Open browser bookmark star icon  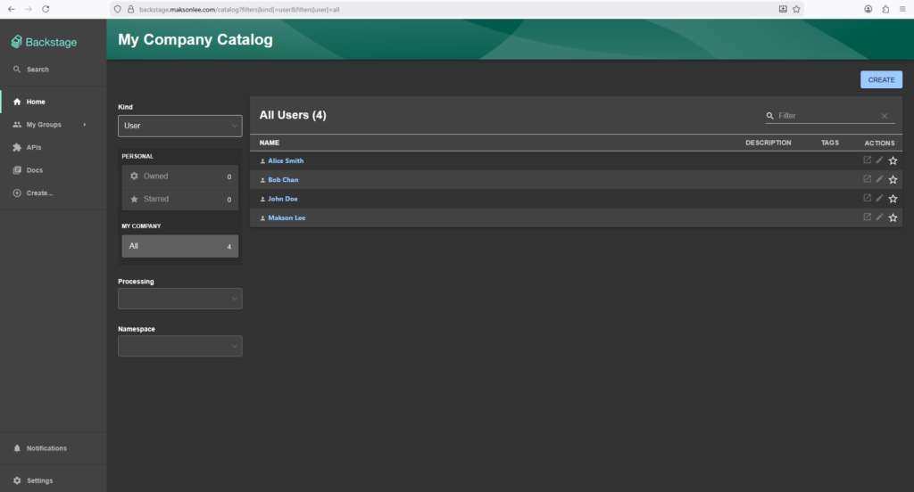tap(796, 8)
